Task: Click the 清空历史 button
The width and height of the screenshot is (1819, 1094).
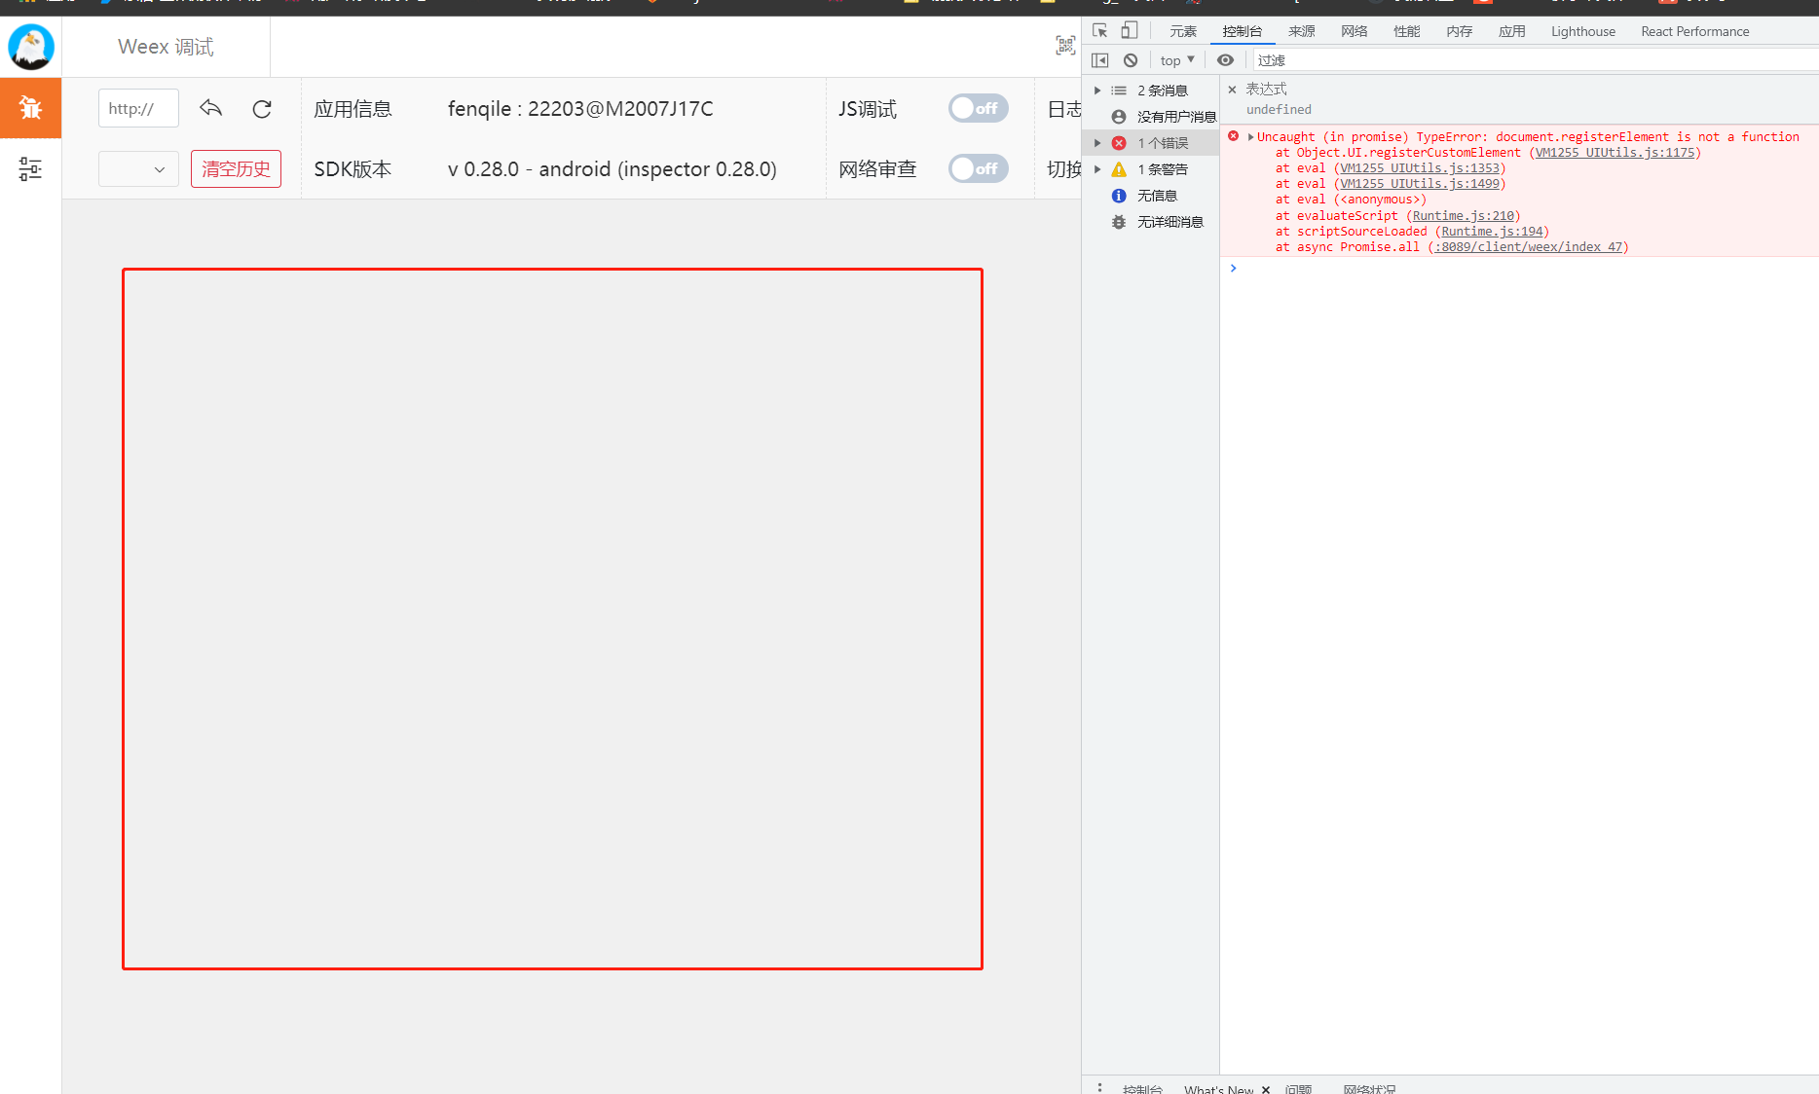Action: click(x=235, y=167)
